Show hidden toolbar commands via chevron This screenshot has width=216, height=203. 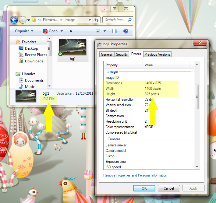coord(71,31)
